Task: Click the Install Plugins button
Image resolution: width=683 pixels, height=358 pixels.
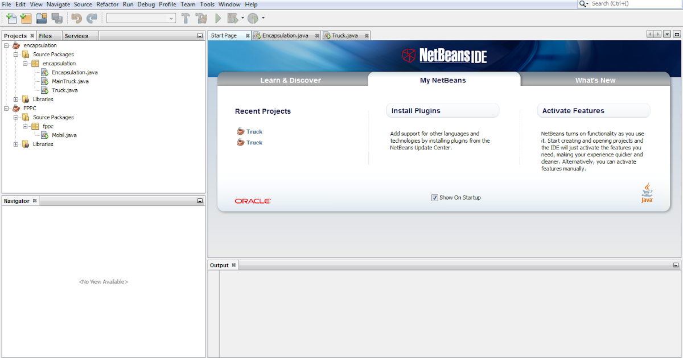Action: point(443,111)
